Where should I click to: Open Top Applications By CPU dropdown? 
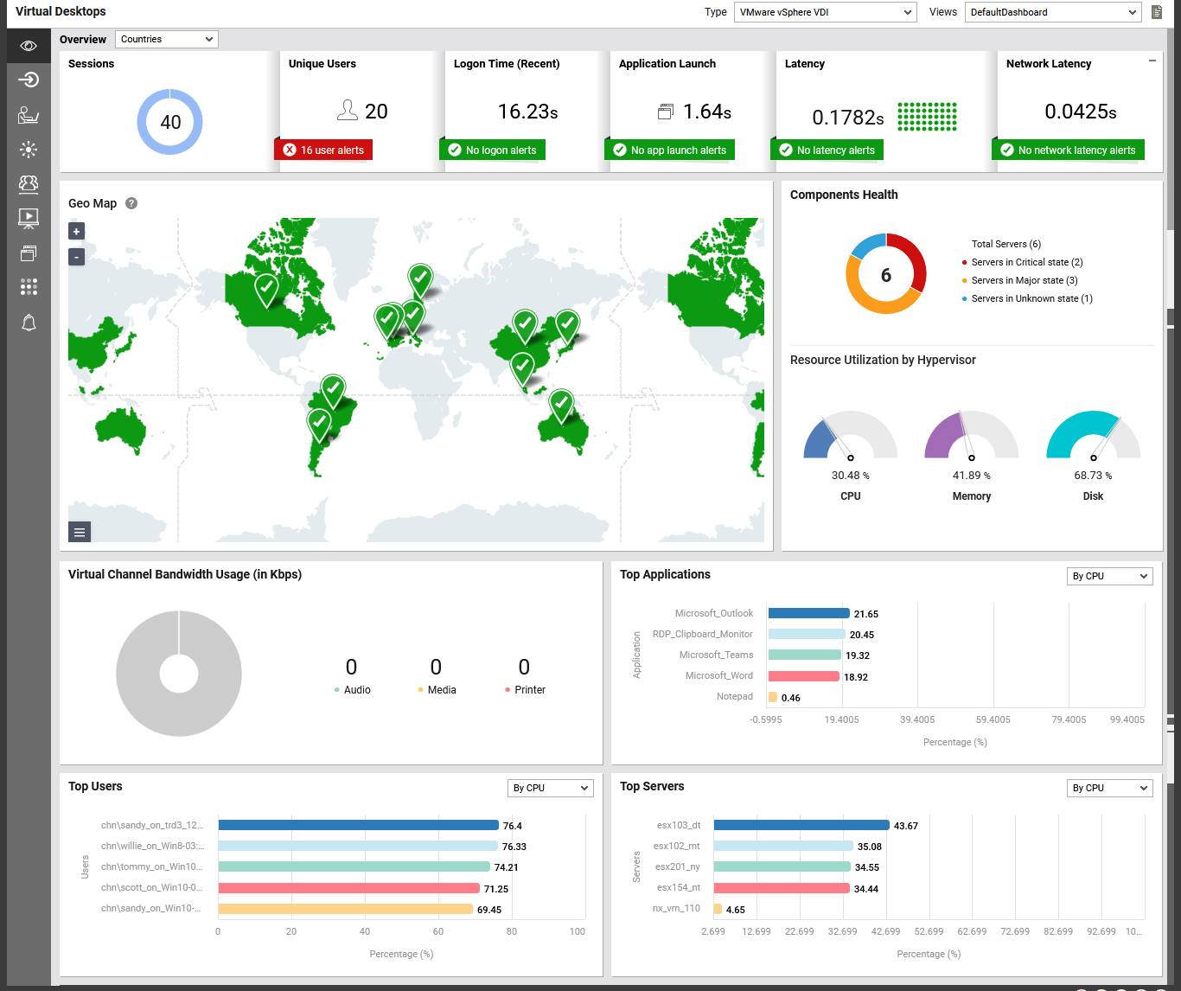(1109, 576)
